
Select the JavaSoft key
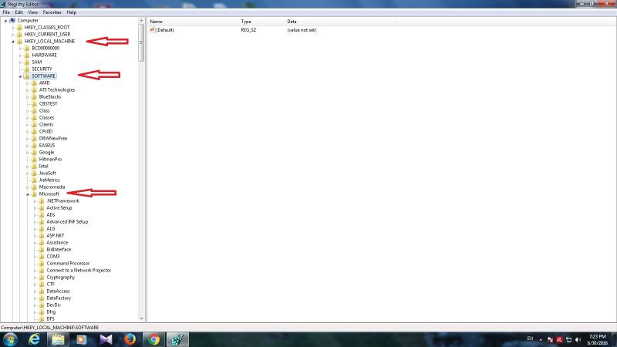pyautogui.click(x=47, y=173)
